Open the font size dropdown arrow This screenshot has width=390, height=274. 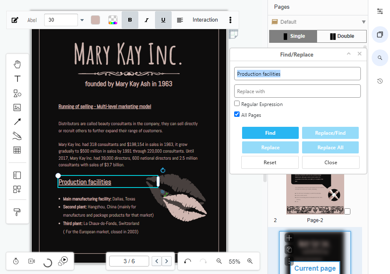point(82,20)
